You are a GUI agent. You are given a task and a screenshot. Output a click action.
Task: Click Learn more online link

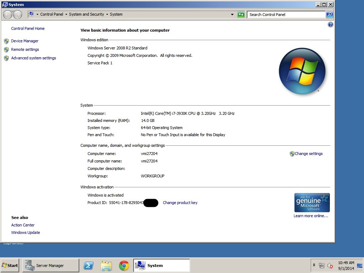coord(311,216)
